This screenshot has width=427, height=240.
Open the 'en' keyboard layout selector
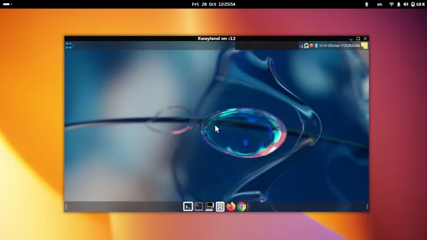tap(379, 4)
